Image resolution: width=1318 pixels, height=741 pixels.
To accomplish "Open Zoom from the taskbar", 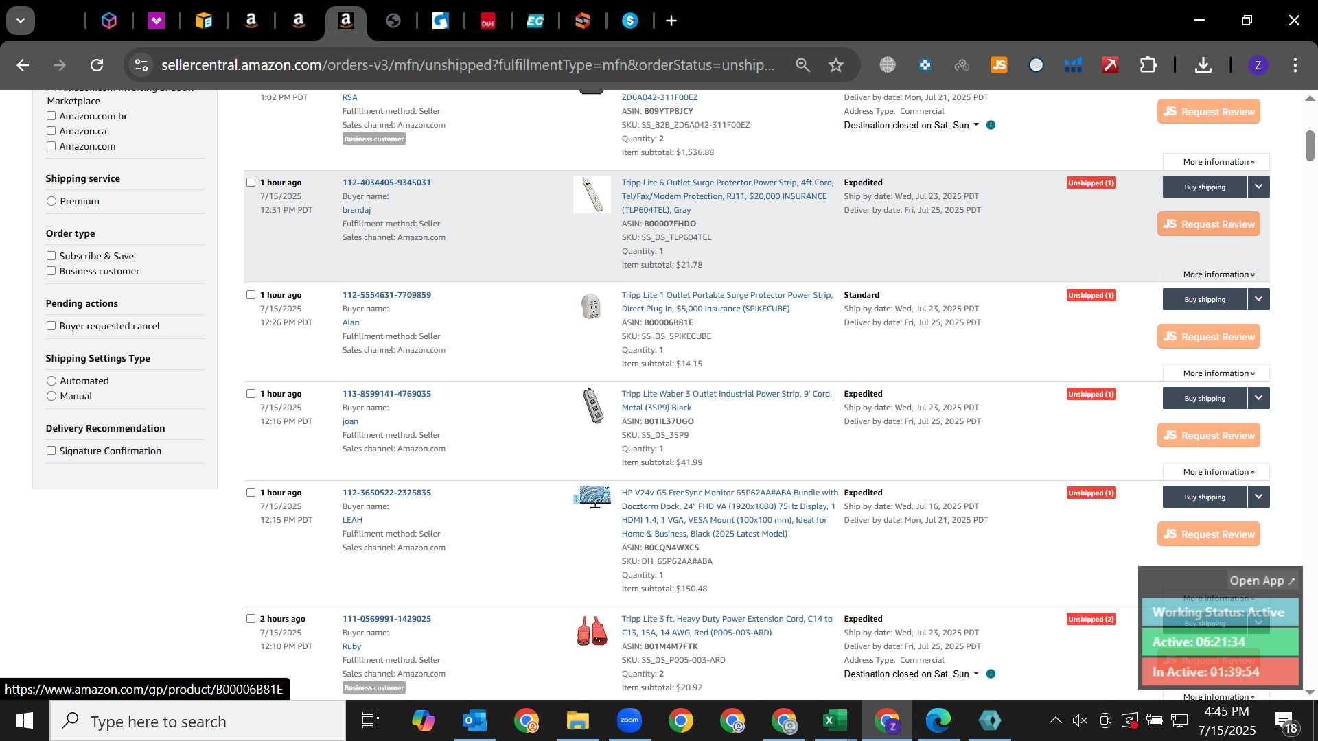I will click(x=629, y=720).
